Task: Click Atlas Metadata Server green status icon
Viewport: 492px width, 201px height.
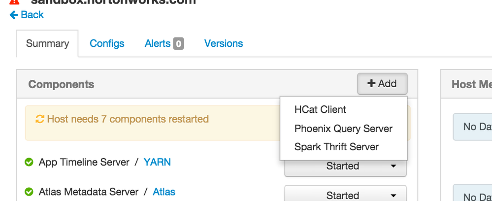Action: pyautogui.click(x=29, y=192)
